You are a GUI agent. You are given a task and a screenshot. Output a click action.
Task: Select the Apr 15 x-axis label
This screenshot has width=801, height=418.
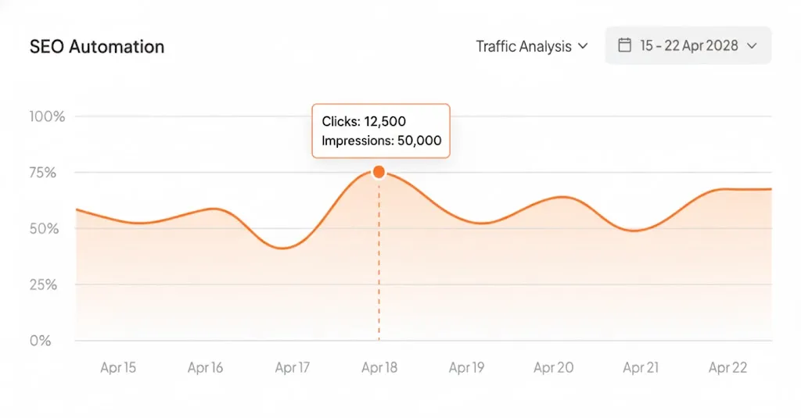118,367
